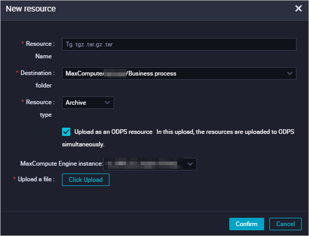Image resolution: width=309 pixels, height=236 pixels.
Task: Click the 'New resource' dialog title
Action: 31,9
